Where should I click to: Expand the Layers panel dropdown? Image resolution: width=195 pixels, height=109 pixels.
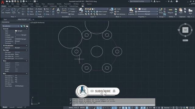93,17
